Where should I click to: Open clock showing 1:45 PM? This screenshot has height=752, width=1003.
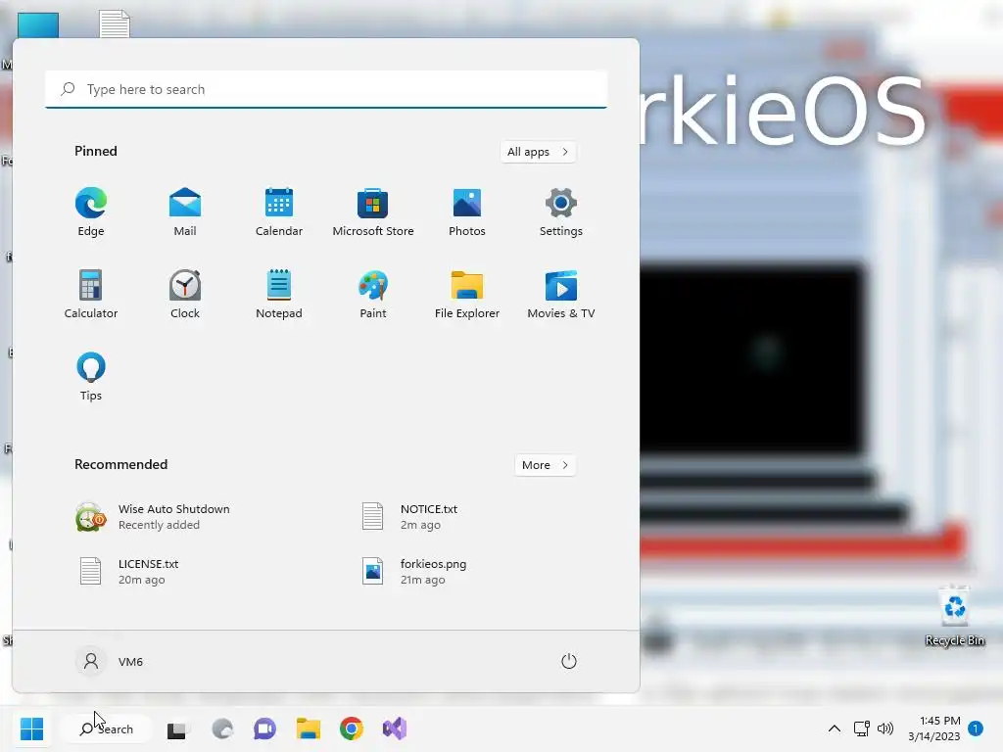(933, 728)
